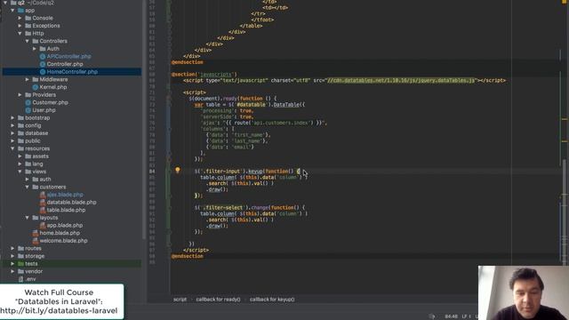Click 'callback for keyup()' breadcrumb
569x320 pixels.
pos(272,300)
